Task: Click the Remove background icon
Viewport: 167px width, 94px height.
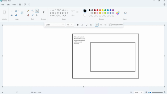Action: click(x=11, y=15)
